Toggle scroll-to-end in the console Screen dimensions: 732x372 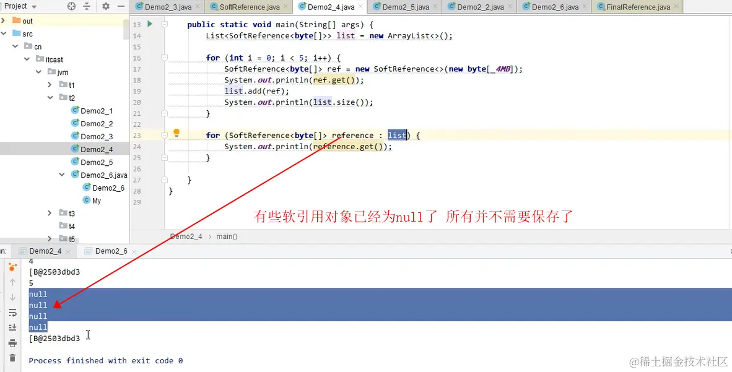pyautogui.click(x=12, y=327)
